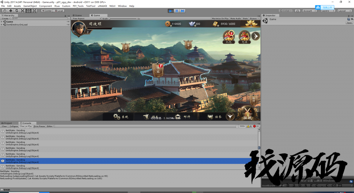Toggle Gizmos in Game view

coord(253,19)
